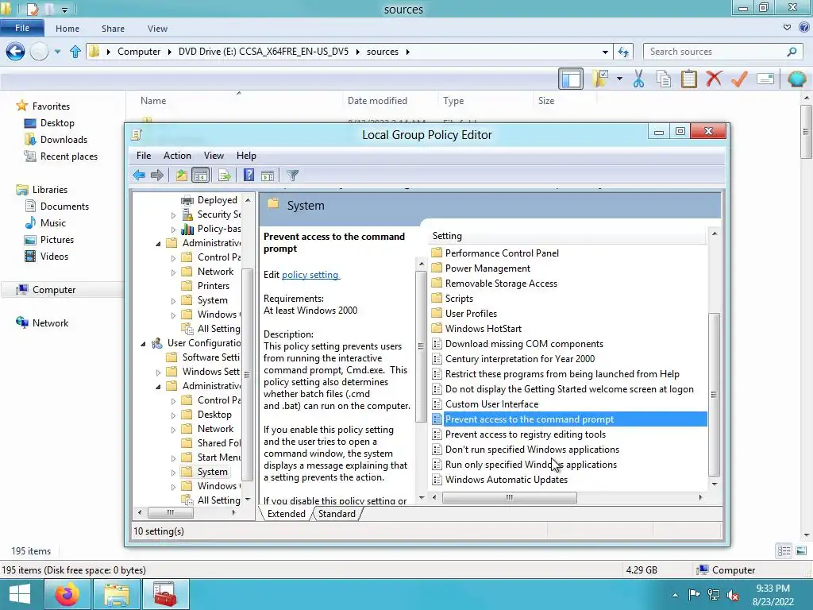Show hidden tray icons arrow
Viewport: 813px width, 610px height.
[x=675, y=595]
